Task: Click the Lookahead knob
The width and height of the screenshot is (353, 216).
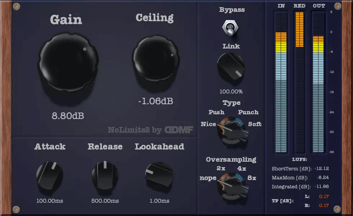Action: (159, 175)
